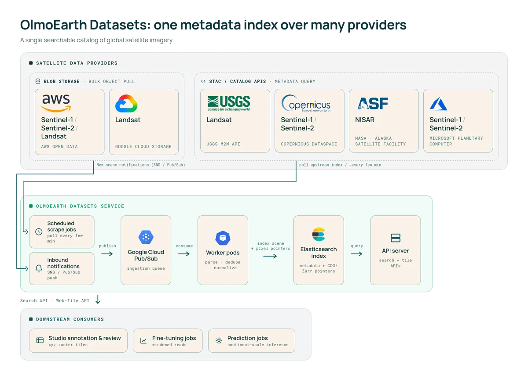Click the Studio annotation & review table icon
528x376 pixels.
click(40, 340)
